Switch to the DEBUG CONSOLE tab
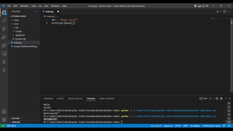The height and width of the screenshot is (131, 233). coord(75,99)
